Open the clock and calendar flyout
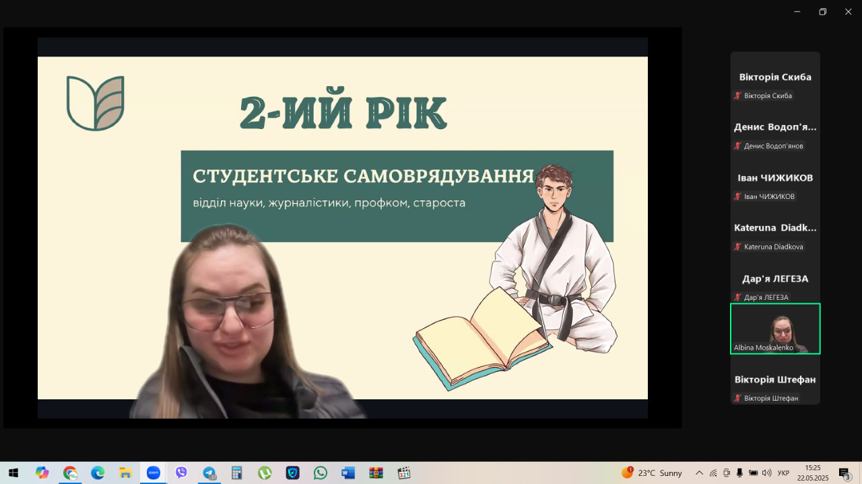The height and width of the screenshot is (484, 862). (x=813, y=473)
